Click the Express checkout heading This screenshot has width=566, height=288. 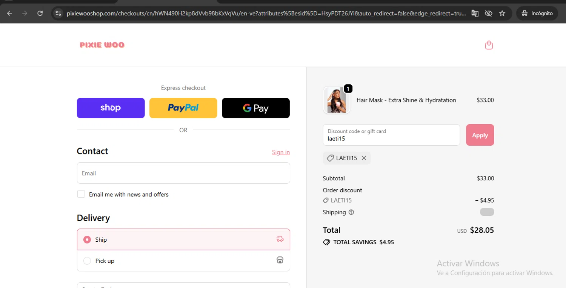pyautogui.click(x=183, y=88)
